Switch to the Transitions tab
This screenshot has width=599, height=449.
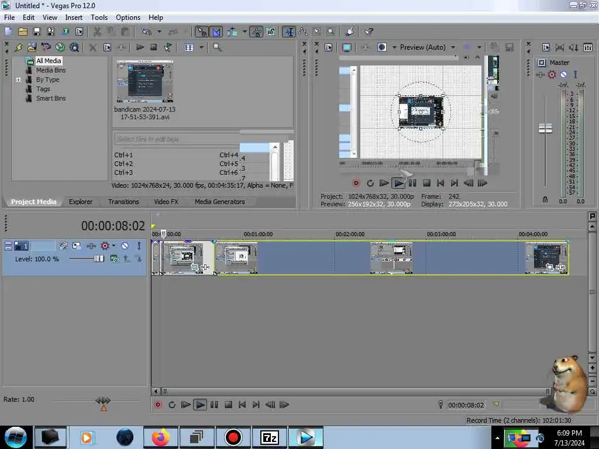coord(123,202)
